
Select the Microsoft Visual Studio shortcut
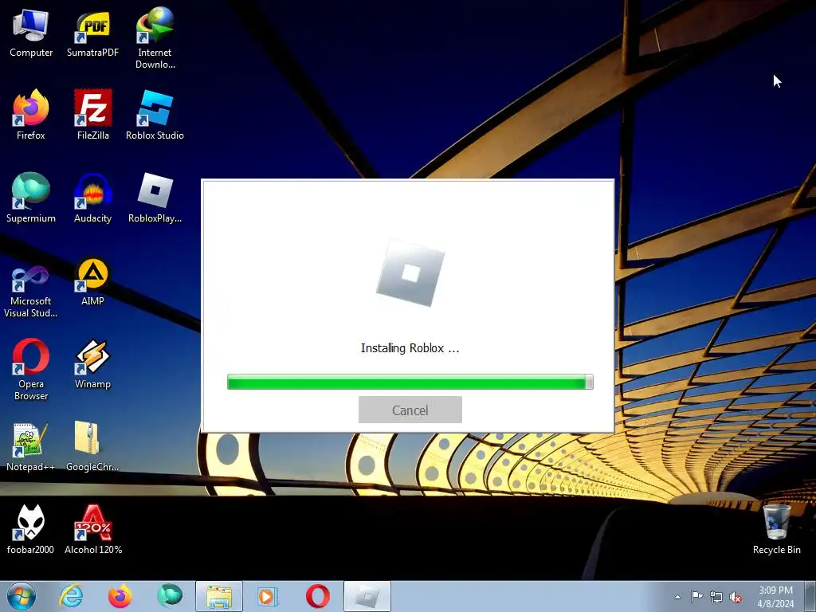[31, 290]
